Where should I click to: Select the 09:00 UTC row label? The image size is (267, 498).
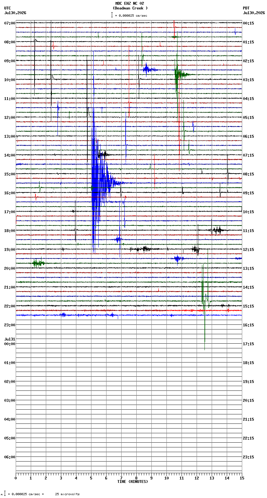coord(10,61)
